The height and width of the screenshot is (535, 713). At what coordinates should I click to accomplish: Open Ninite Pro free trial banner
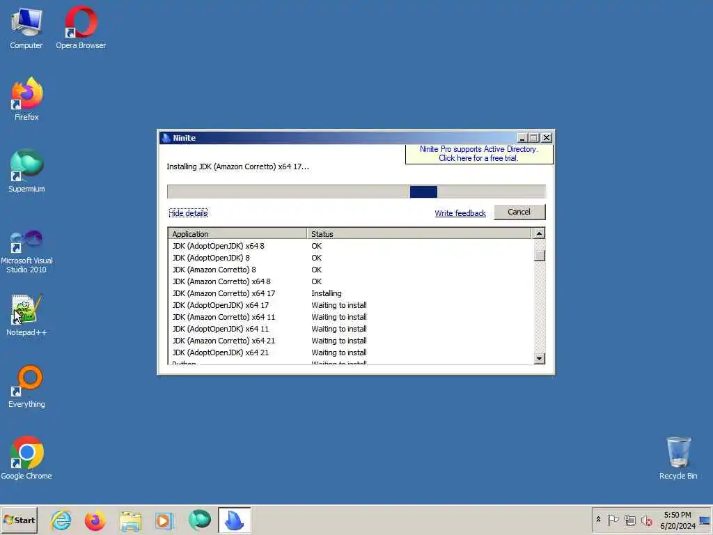click(x=479, y=154)
